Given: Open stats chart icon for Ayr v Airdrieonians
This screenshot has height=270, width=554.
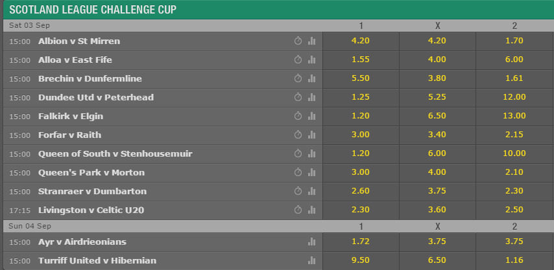Looking at the screenshot, I should tap(311, 242).
